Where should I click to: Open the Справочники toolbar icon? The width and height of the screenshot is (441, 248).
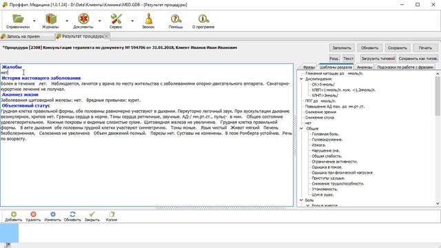click(18, 19)
